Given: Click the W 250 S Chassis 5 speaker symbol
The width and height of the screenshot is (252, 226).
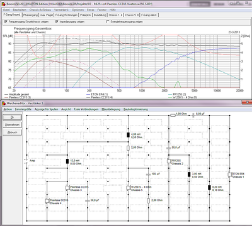Looking at the screenshot, I should (x=129, y=188).
